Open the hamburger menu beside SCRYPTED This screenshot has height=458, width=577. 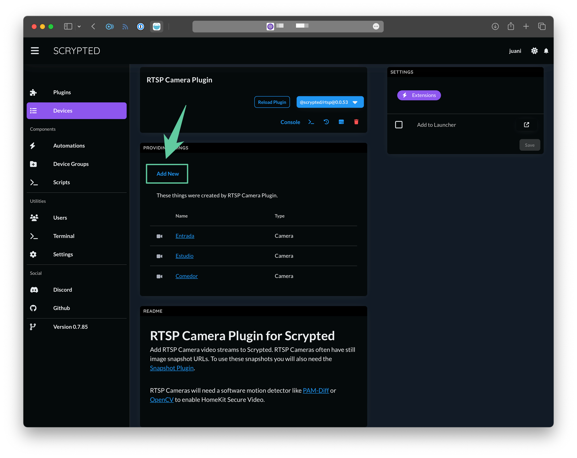coord(35,51)
